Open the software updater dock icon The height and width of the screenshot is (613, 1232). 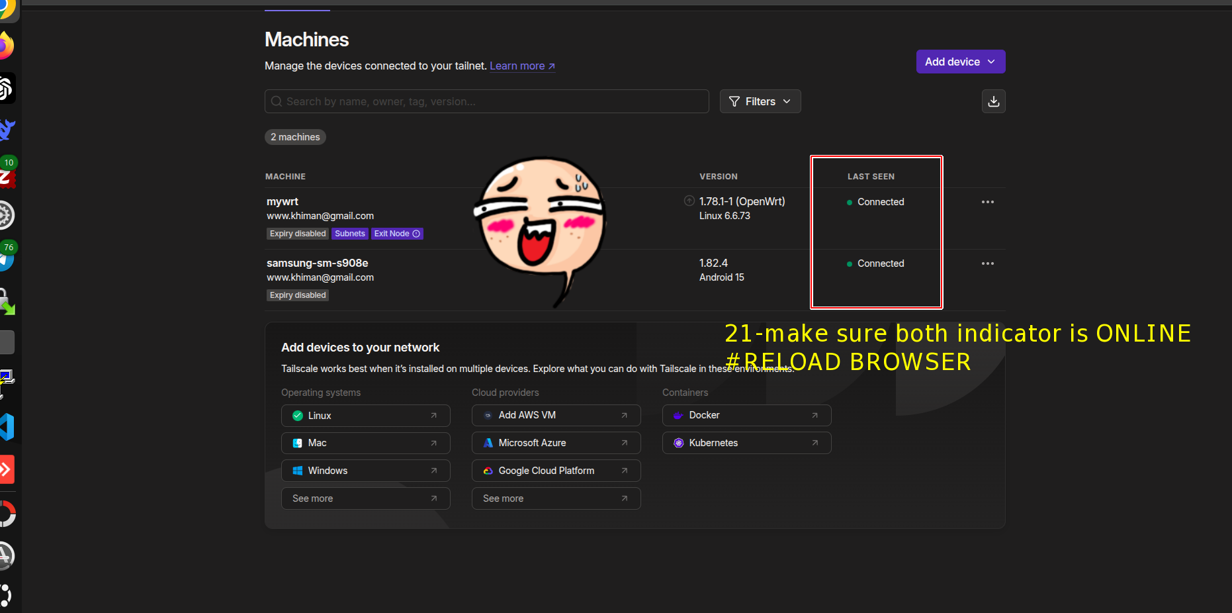(7, 555)
